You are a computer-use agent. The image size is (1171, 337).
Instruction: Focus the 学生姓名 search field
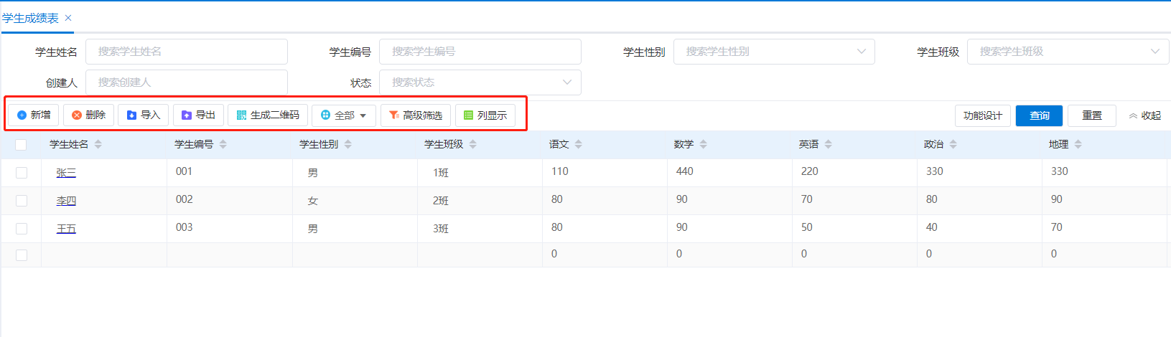(187, 52)
